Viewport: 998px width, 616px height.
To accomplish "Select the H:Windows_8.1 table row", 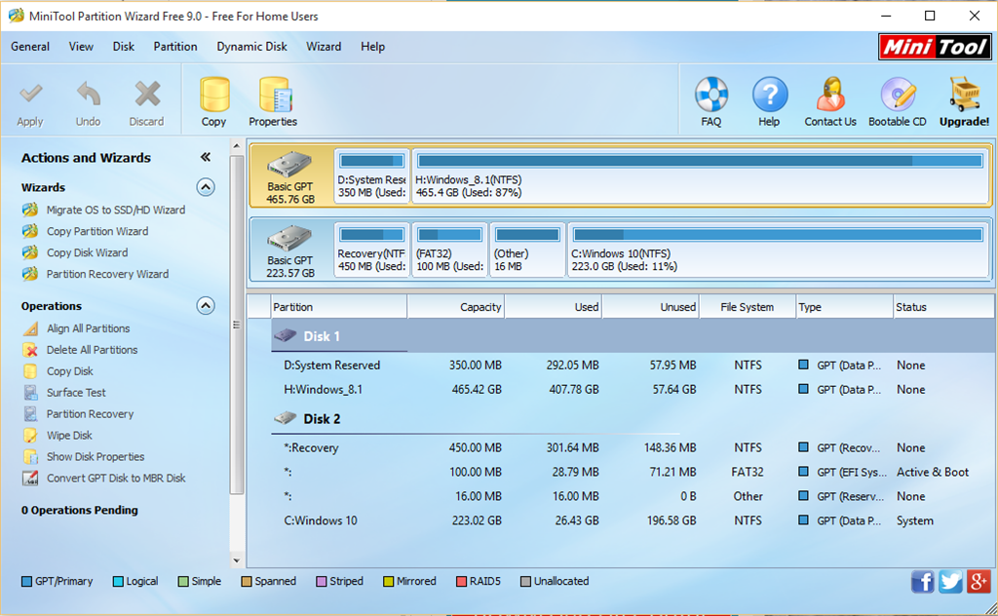I will tap(633, 390).
